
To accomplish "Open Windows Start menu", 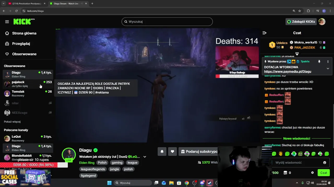I will (x=109, y=183).
